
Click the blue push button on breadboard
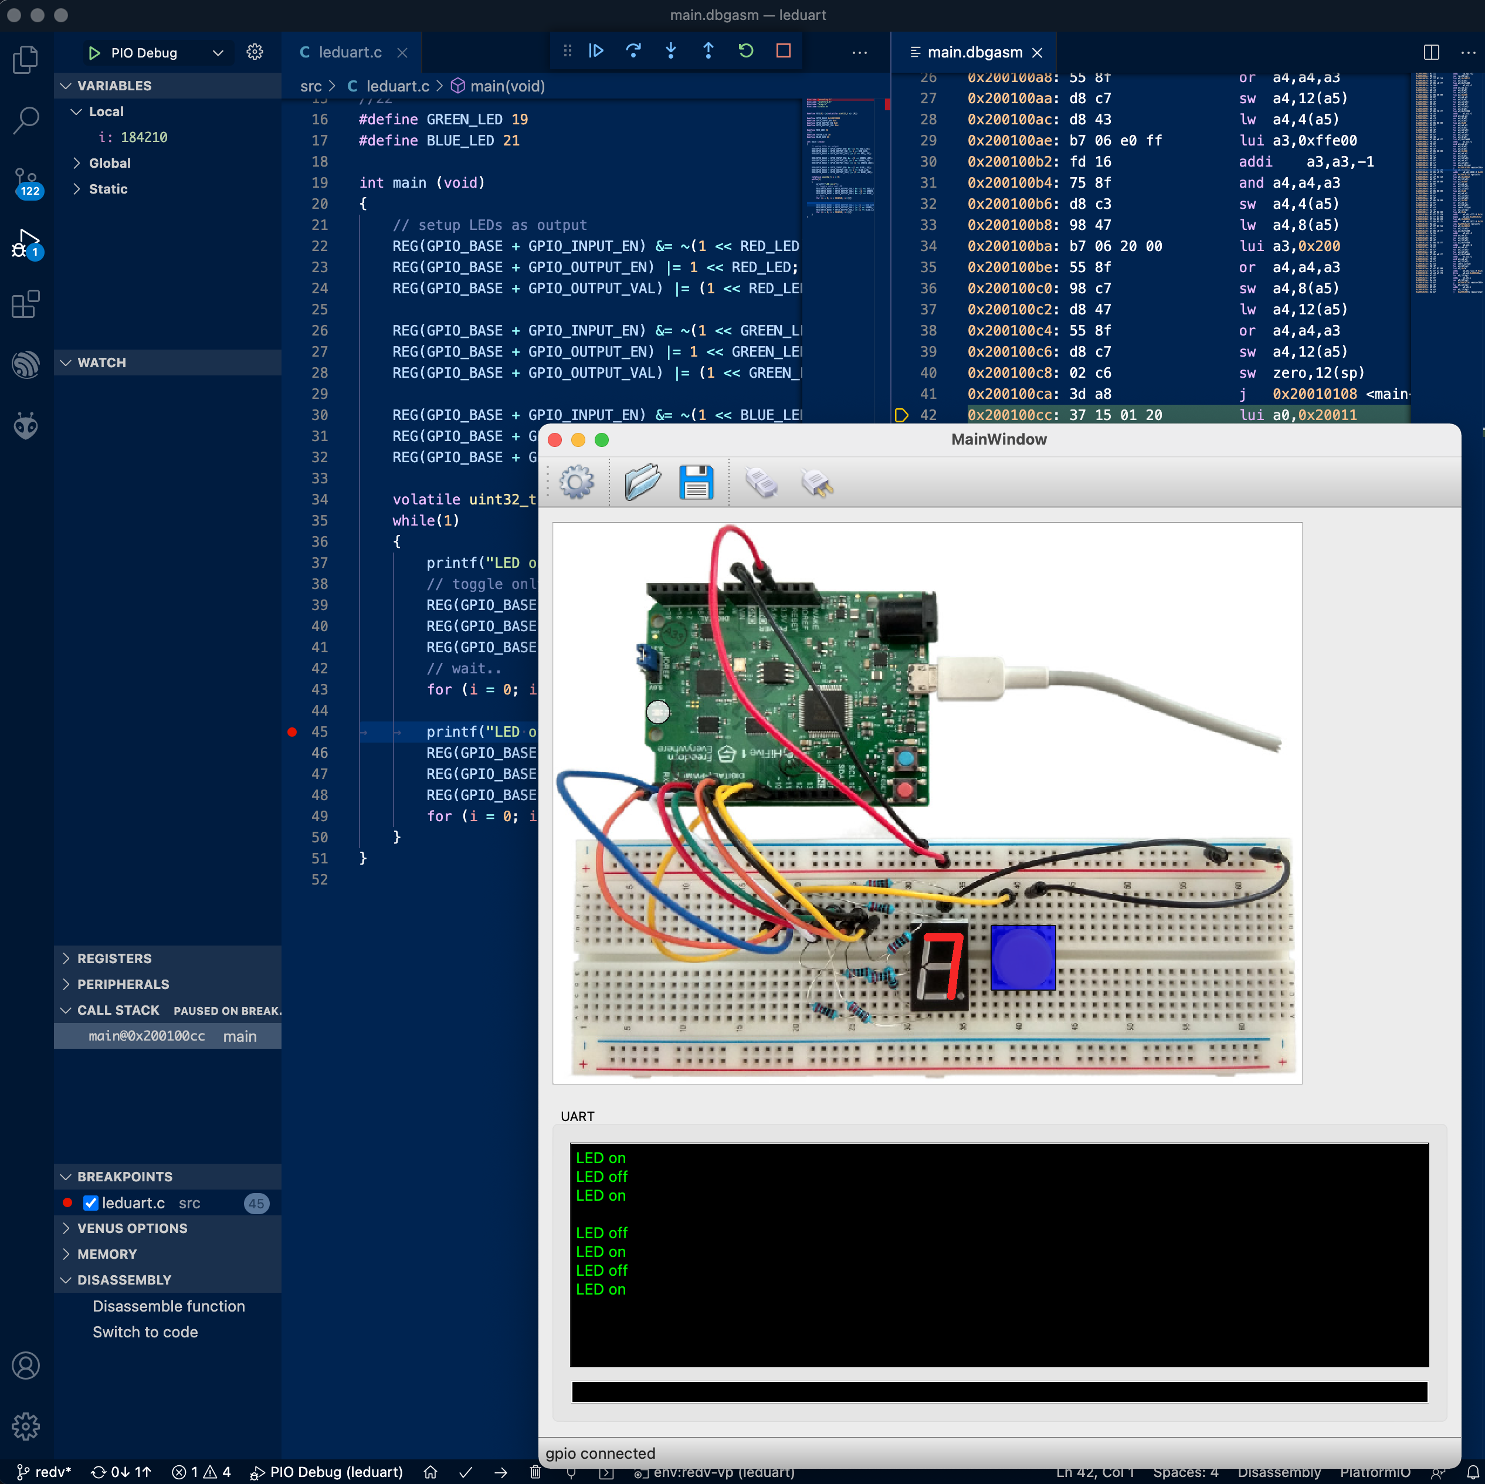point(1023,957)
